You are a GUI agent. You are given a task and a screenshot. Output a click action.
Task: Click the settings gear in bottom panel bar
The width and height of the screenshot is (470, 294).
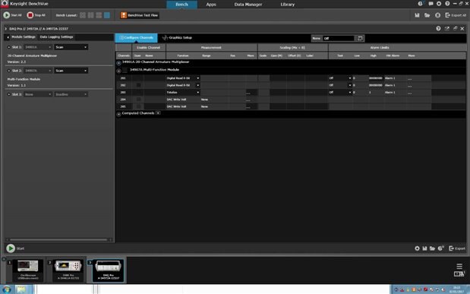417,248
